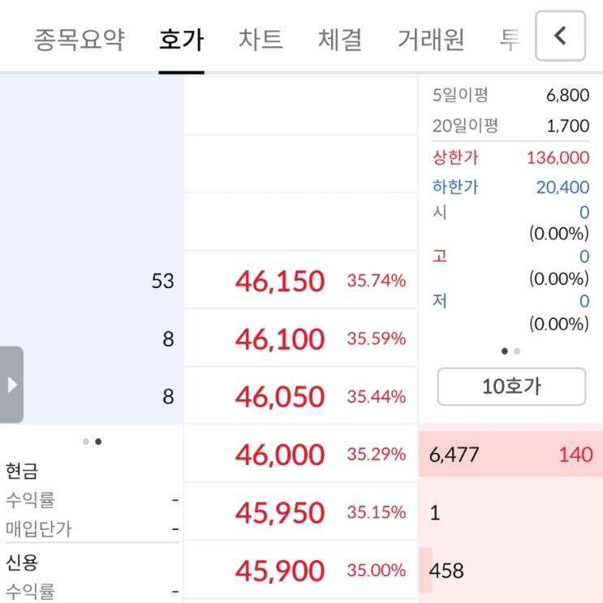Click the back chevron button in tab bar

point(560,36)
